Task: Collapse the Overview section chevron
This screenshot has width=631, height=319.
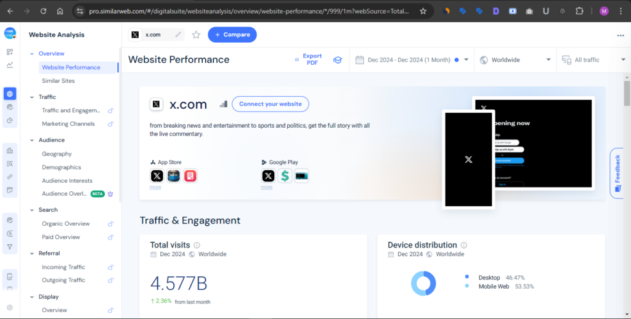Action: tap(32, 54)
